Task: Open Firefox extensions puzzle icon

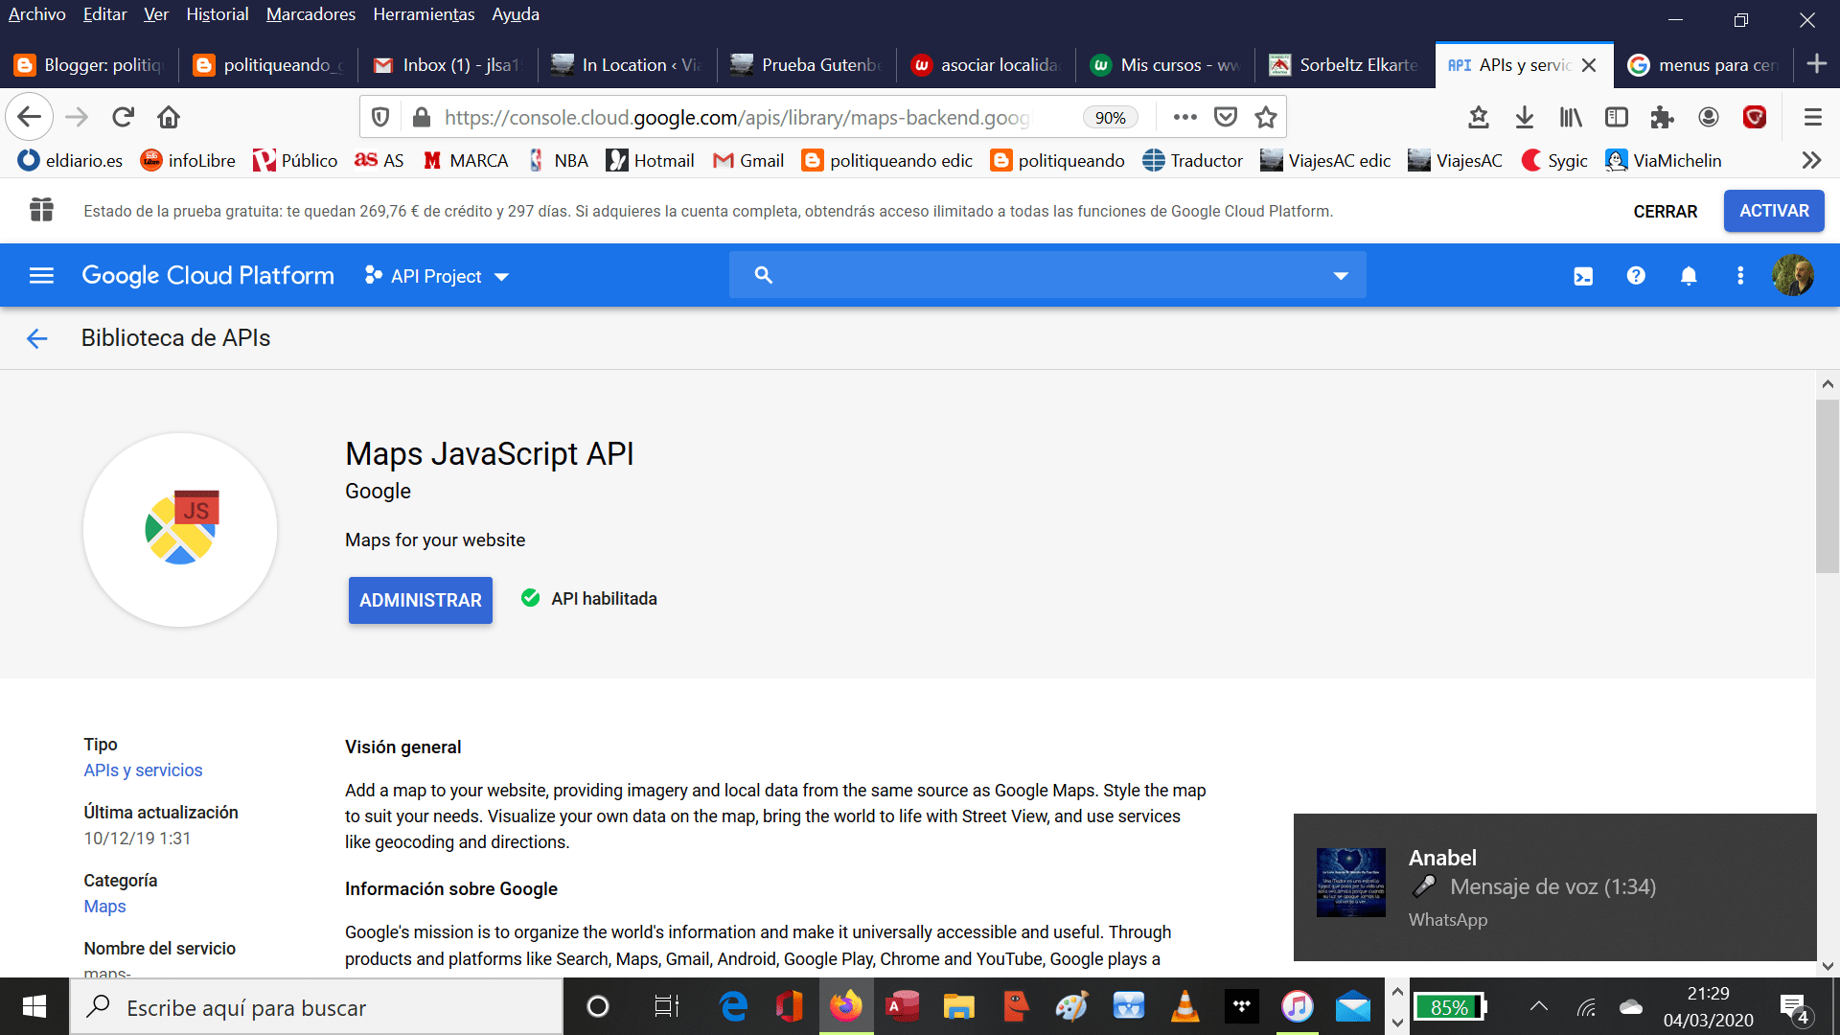Action: [1662, 117]
